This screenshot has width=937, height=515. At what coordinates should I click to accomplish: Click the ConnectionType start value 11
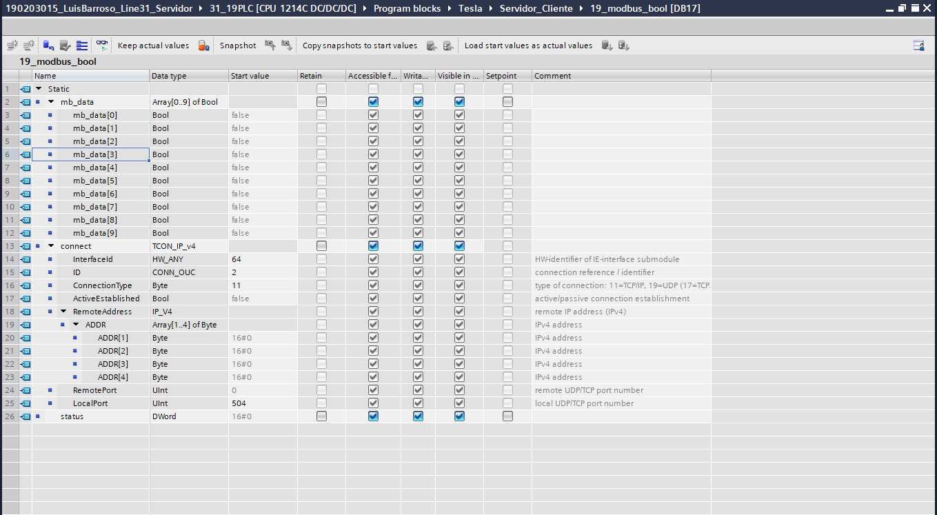click(263, 285)
